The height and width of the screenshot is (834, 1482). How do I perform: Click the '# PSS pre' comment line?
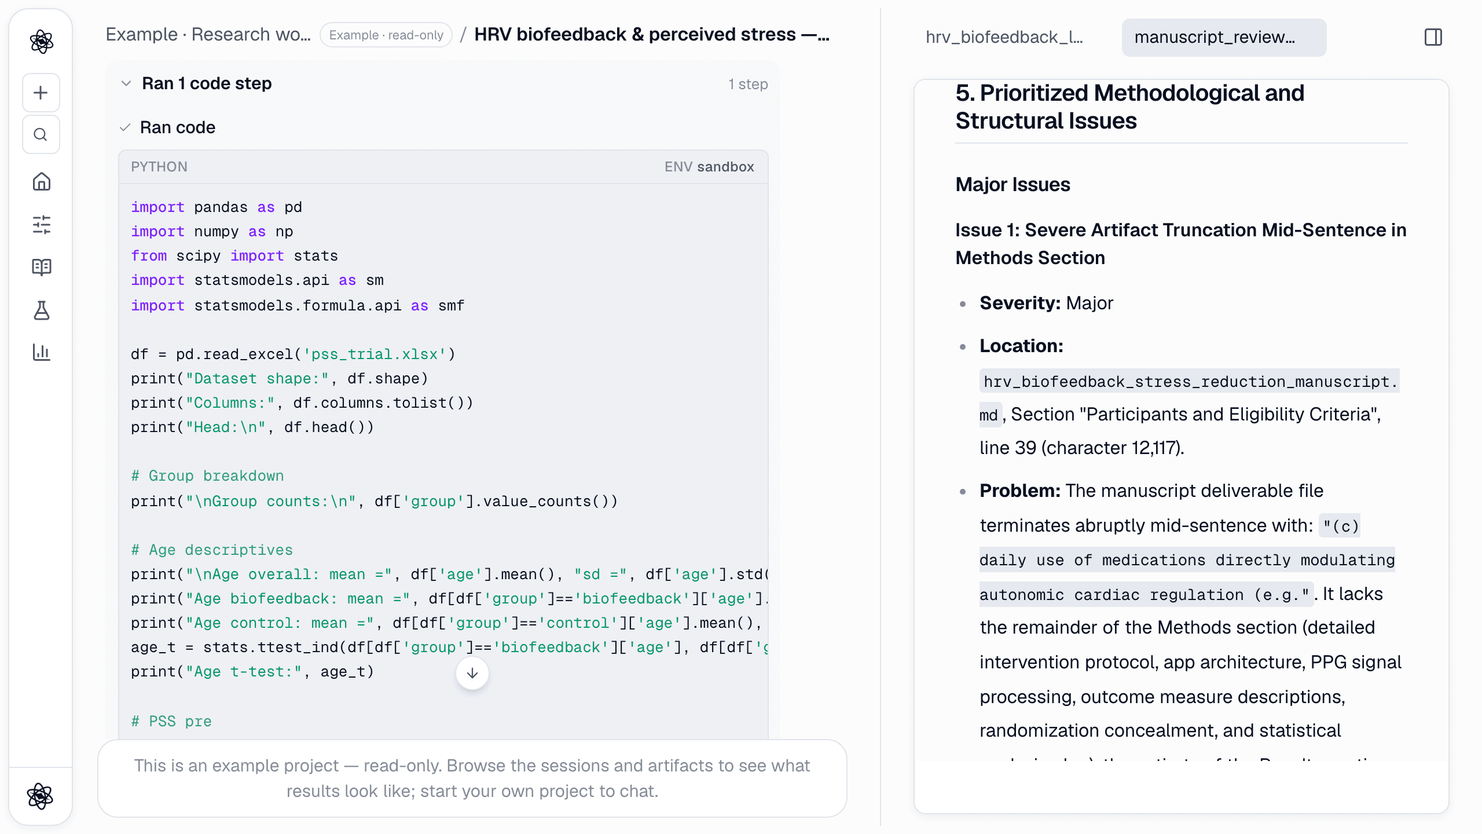(x=171, y=721)
